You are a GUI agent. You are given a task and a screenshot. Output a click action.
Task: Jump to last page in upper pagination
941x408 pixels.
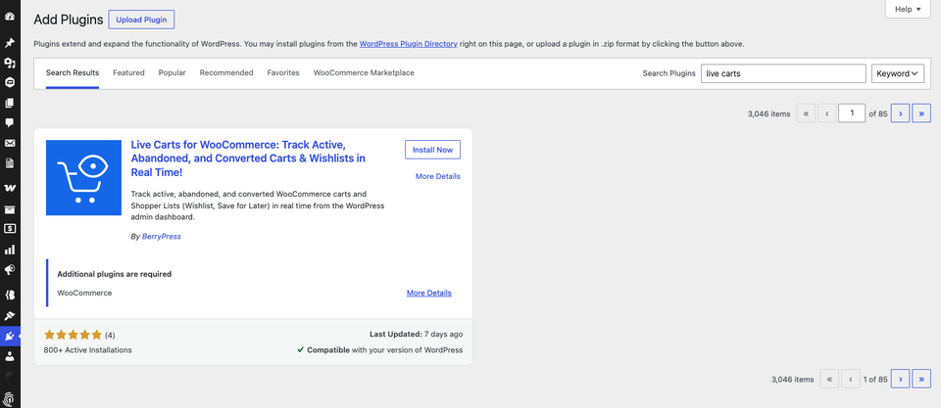point(921,113)
